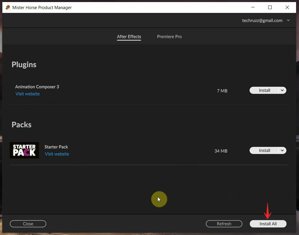This screenshot has height=235, width=299.
Task: Click the techruzz@gmail.com account label
Action: click(262, 21)
